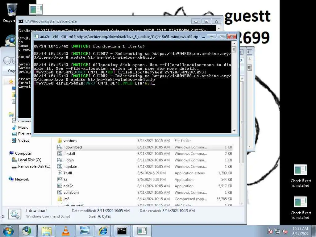This screenshot has height=237, width=316.
Task: Close the aria2c download console
Action: pos(232,37)
